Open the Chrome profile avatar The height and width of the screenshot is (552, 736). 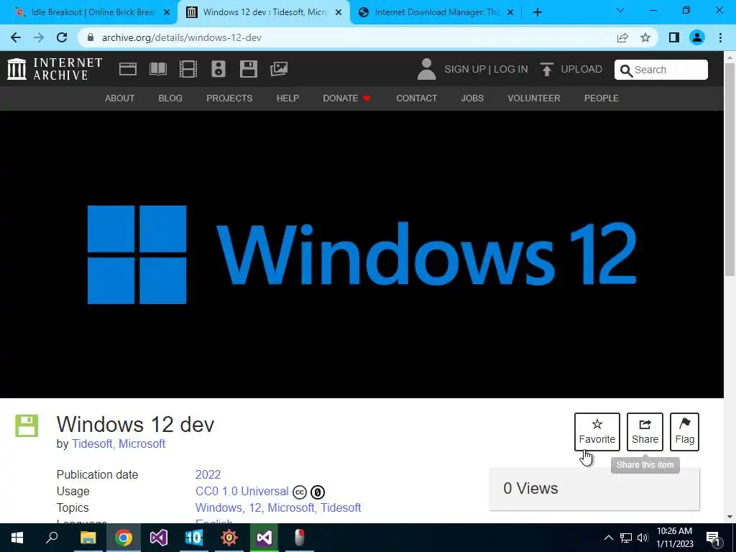(697, 37)
